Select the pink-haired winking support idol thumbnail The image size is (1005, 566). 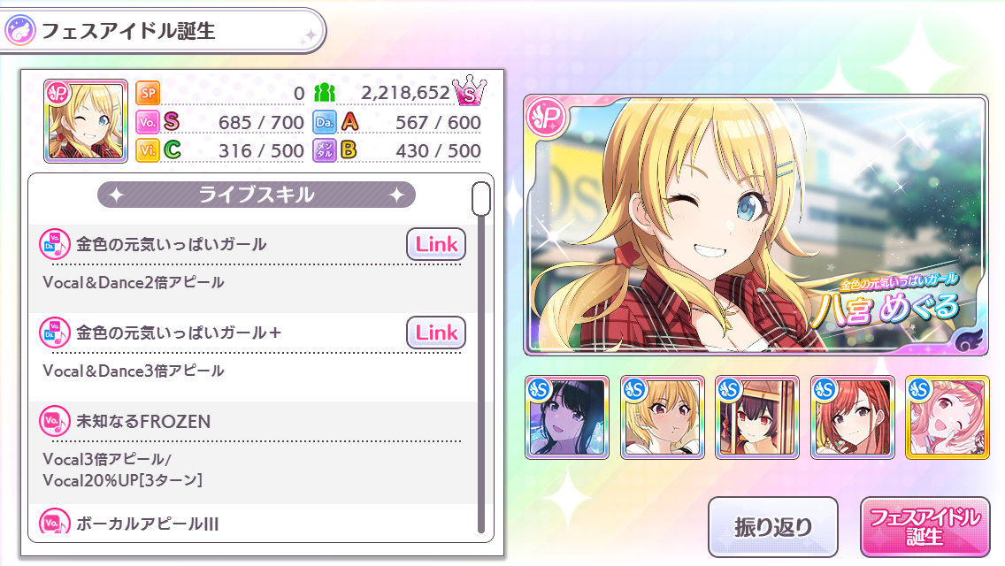(947, 417)
